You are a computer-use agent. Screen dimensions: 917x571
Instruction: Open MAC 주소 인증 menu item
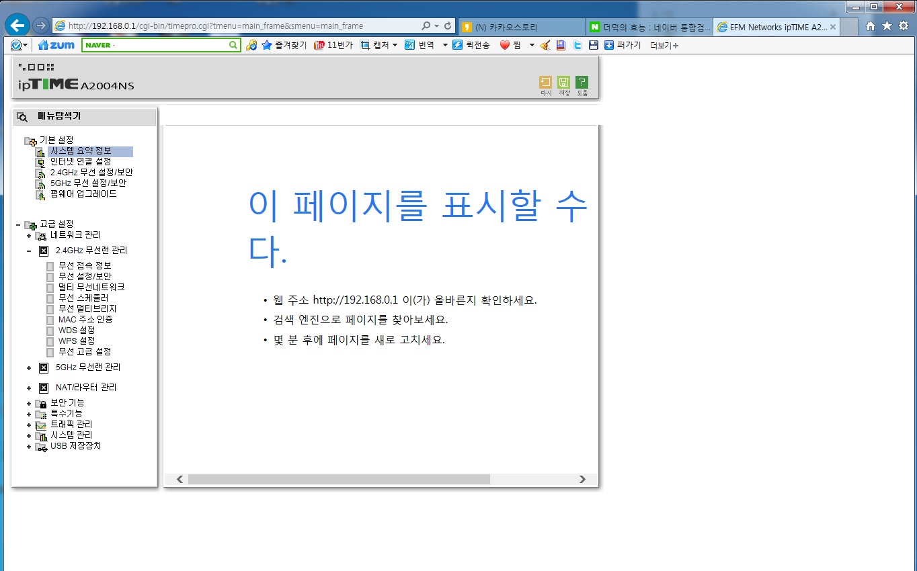pyautogui.click(x=85, y=319)
